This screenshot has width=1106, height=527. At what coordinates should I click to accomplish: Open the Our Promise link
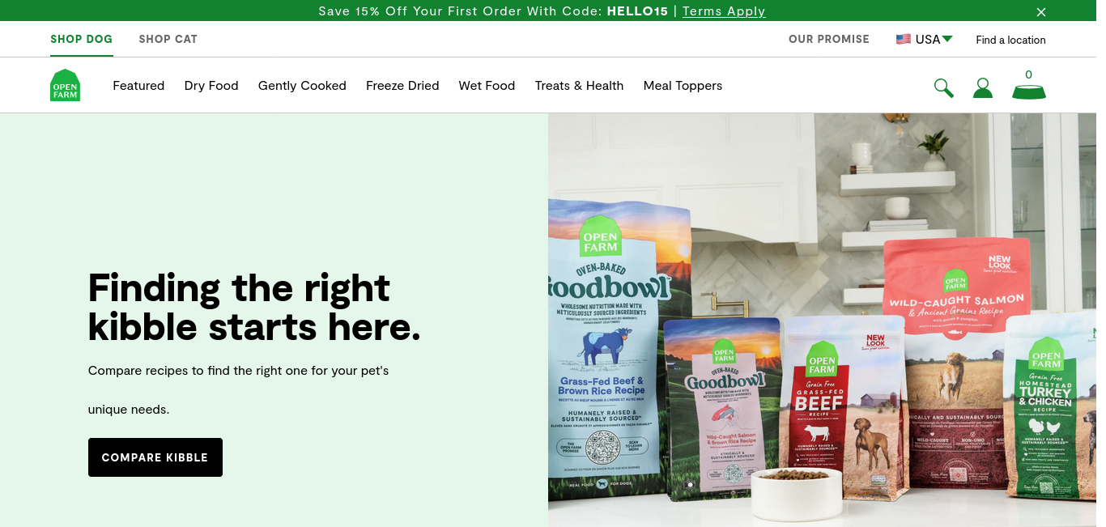pos(829,39)
